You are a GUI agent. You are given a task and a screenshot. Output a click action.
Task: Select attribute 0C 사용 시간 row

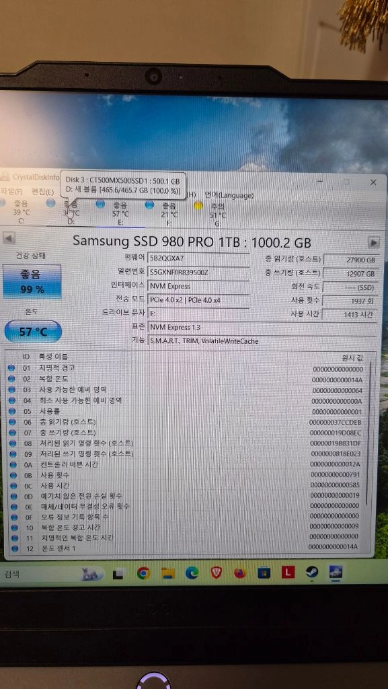pos(186,486)
